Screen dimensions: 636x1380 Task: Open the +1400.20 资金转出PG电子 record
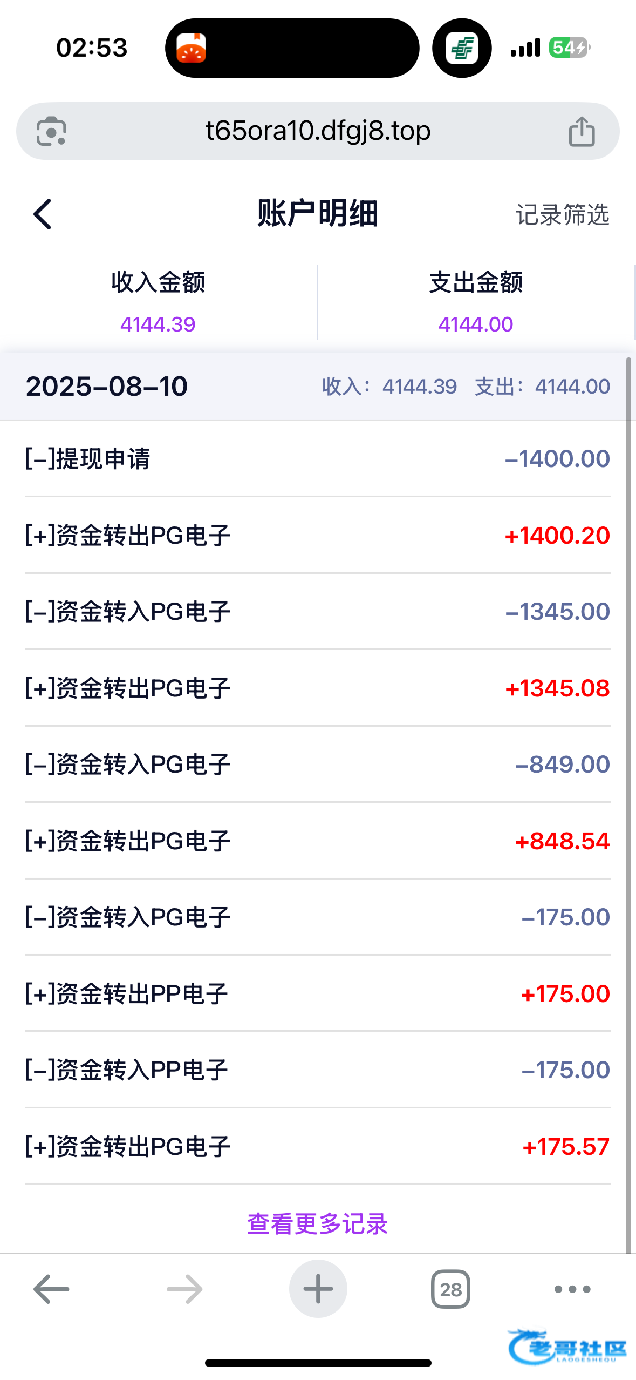[x=318, y=536]
